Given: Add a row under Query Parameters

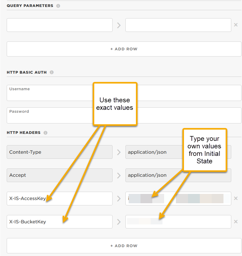Looking at the screenshot, I should point(124,49).
